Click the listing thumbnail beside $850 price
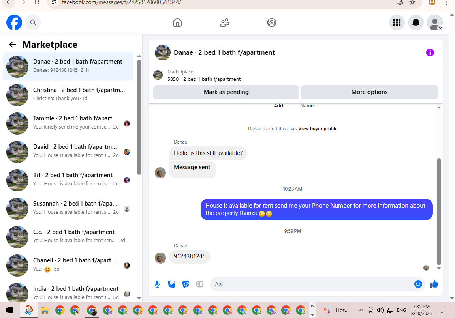The width and height of the screenshot is (455, 318). pos(158,75)
